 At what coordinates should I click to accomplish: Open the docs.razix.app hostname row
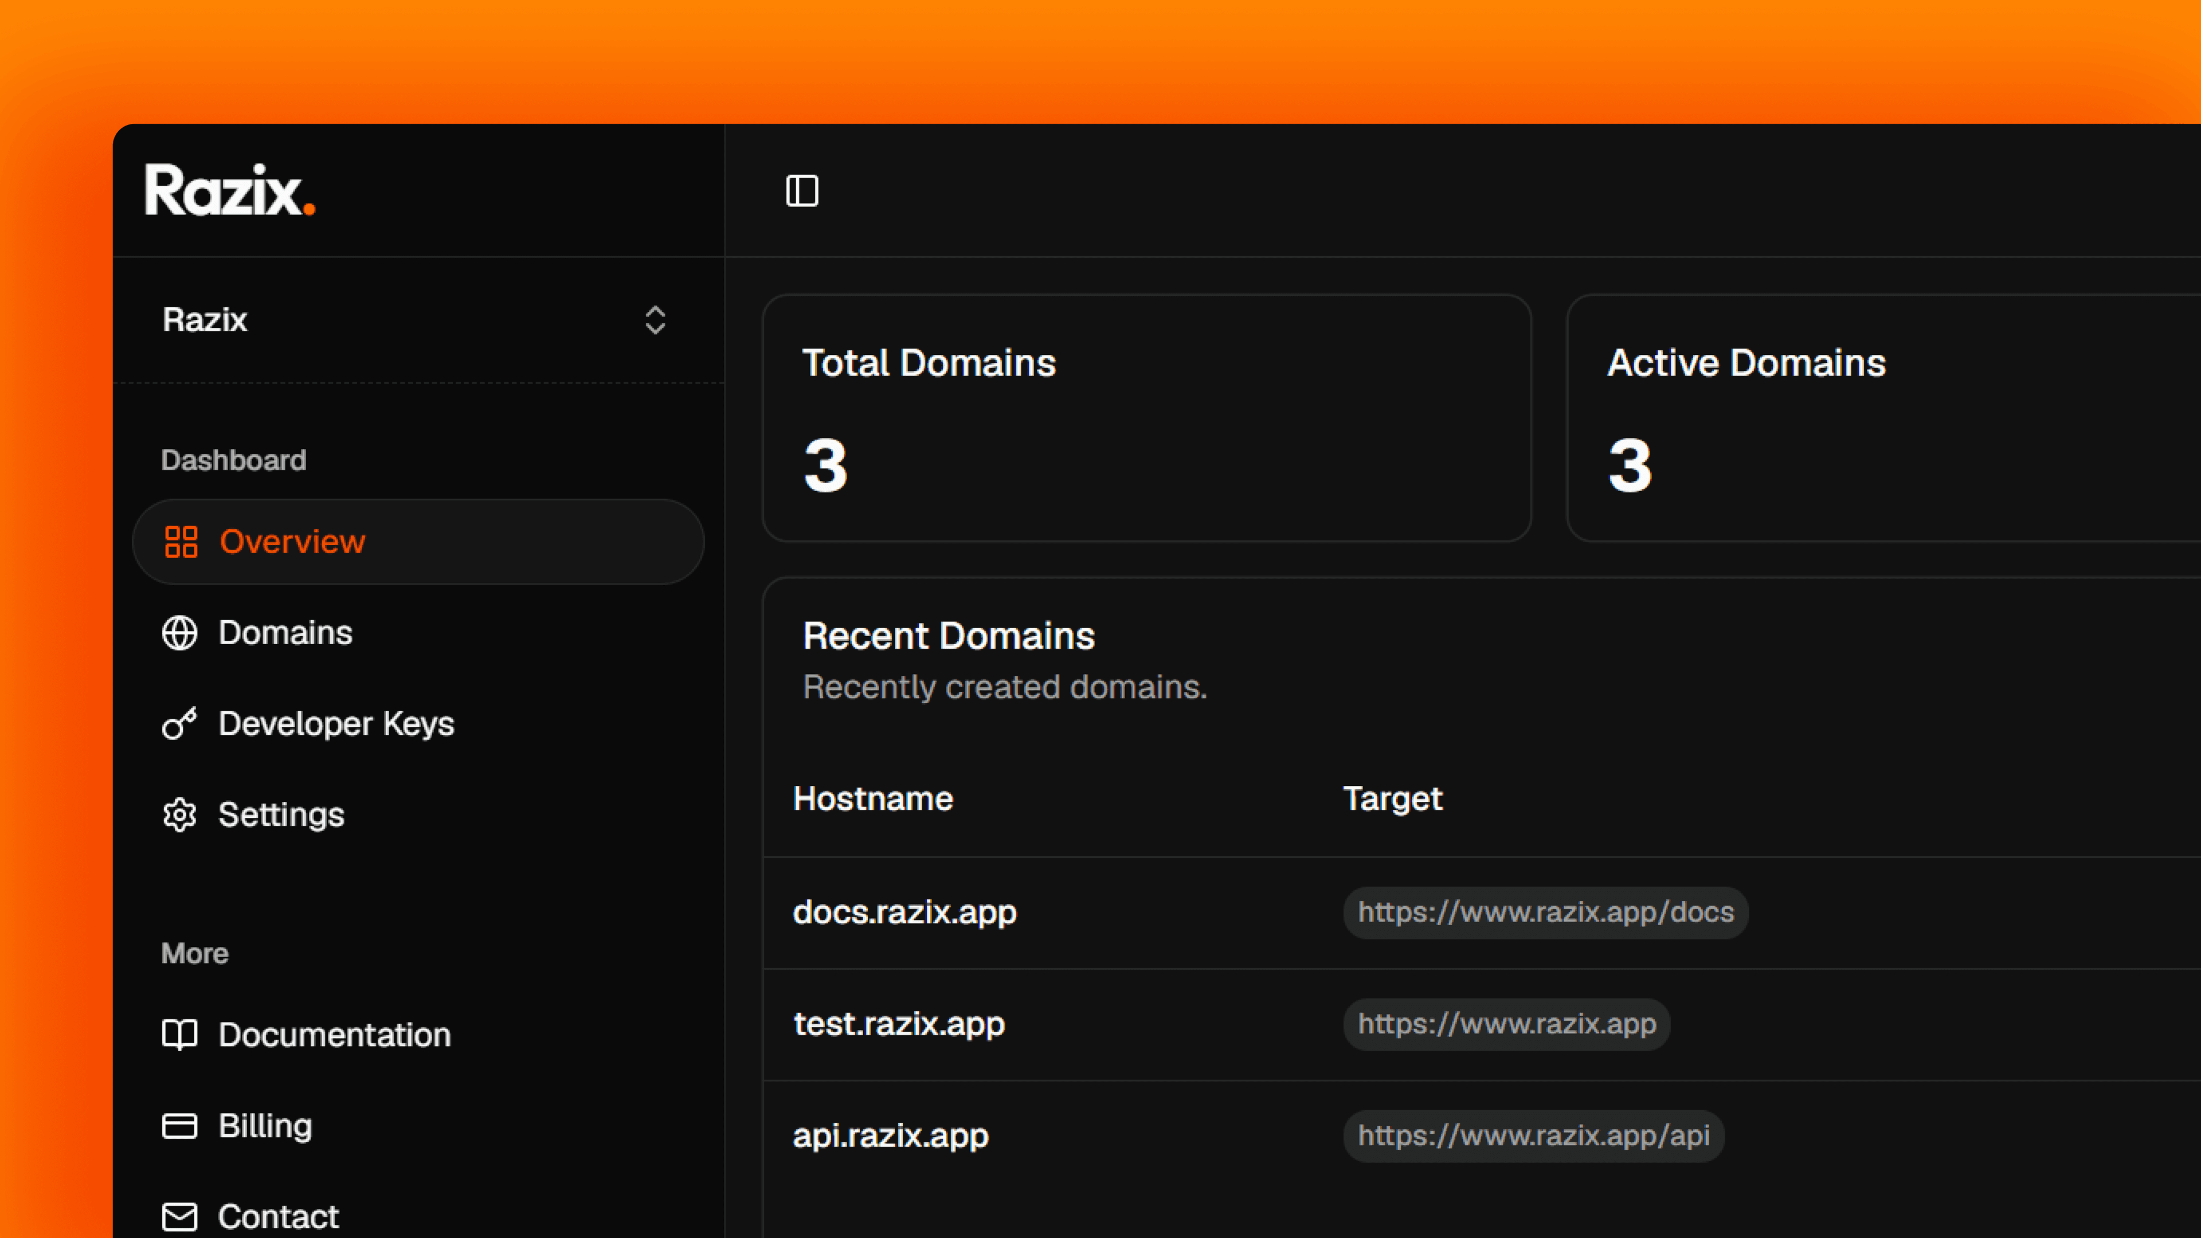point(1482,912)
